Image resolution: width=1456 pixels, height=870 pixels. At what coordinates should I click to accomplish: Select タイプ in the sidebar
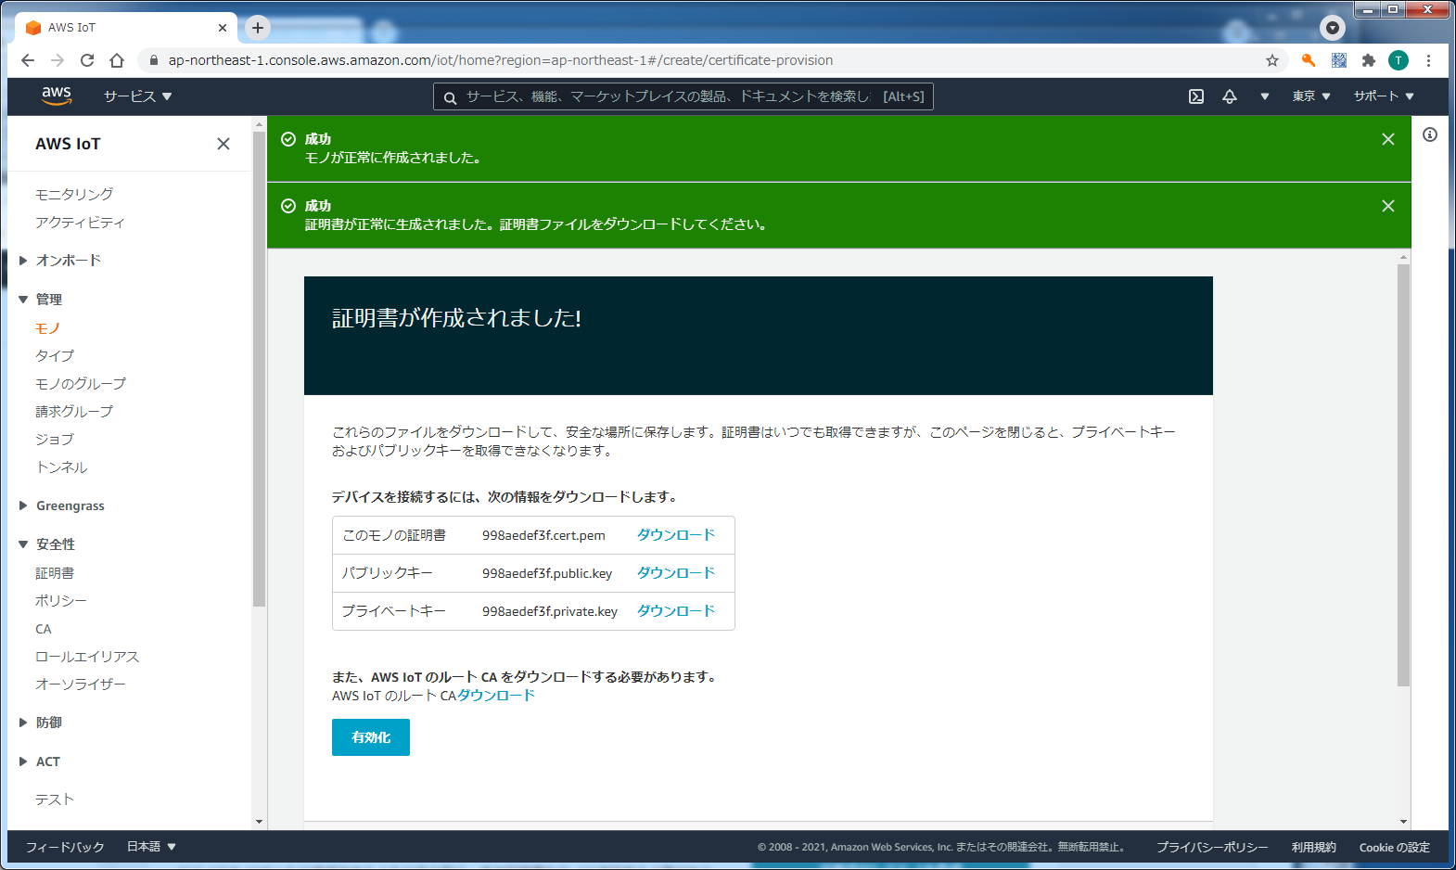click(x=55, y=355)
